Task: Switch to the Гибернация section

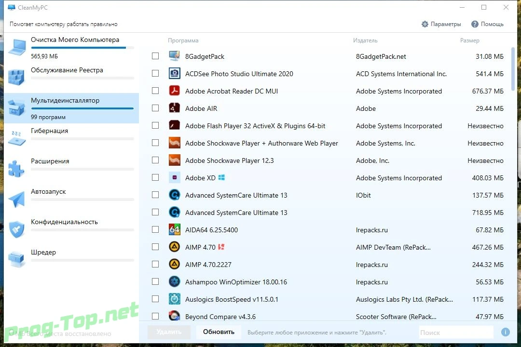Action: pos(71,138)
